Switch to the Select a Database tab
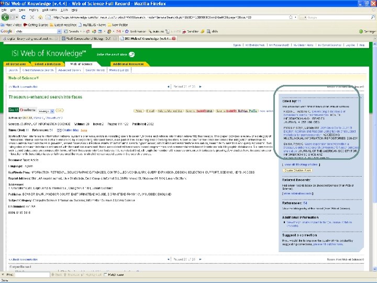This screenshot has height=283, width=377. [47, 64]
